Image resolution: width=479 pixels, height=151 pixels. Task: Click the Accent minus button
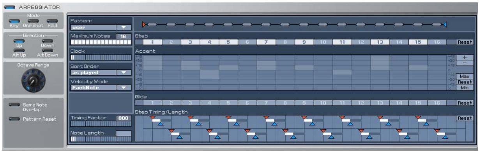tap(465, 62)
